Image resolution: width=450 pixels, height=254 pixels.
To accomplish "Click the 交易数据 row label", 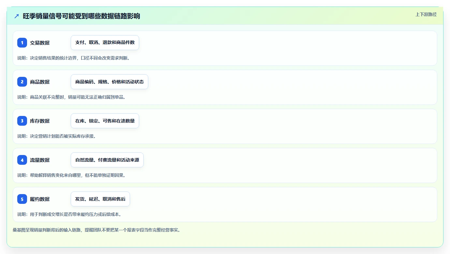I will [x=40, y=43].
